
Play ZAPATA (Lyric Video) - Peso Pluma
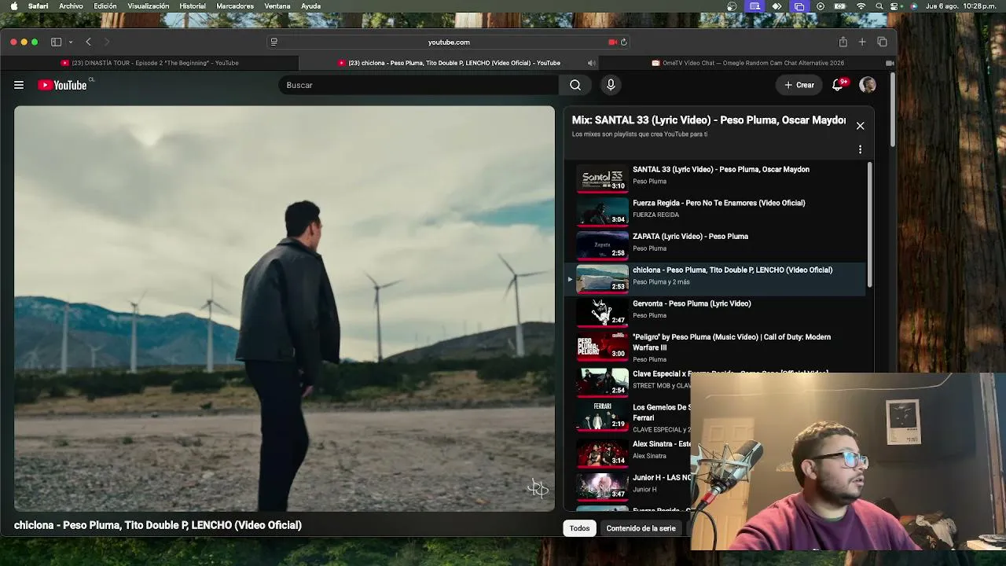click(x=690, y=237)
